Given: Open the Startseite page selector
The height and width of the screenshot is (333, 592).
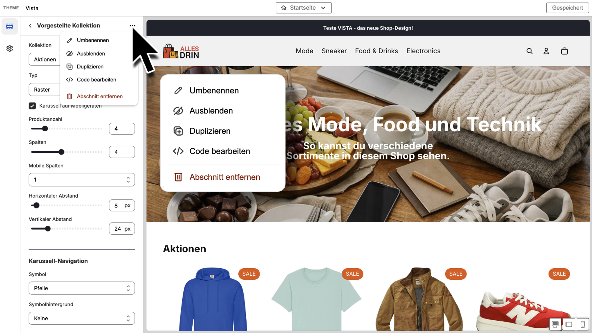Looking at the screenshot, I should [303, 8].
